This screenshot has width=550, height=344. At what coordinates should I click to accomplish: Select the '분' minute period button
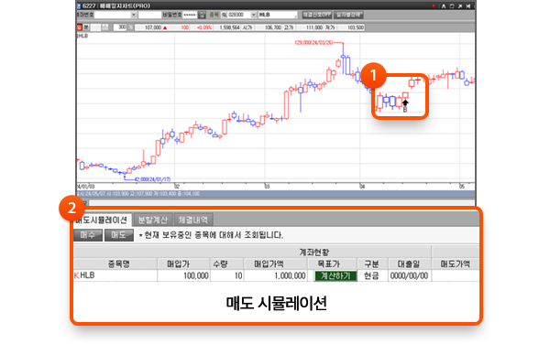pyautogui.click(x=86, y=27)
